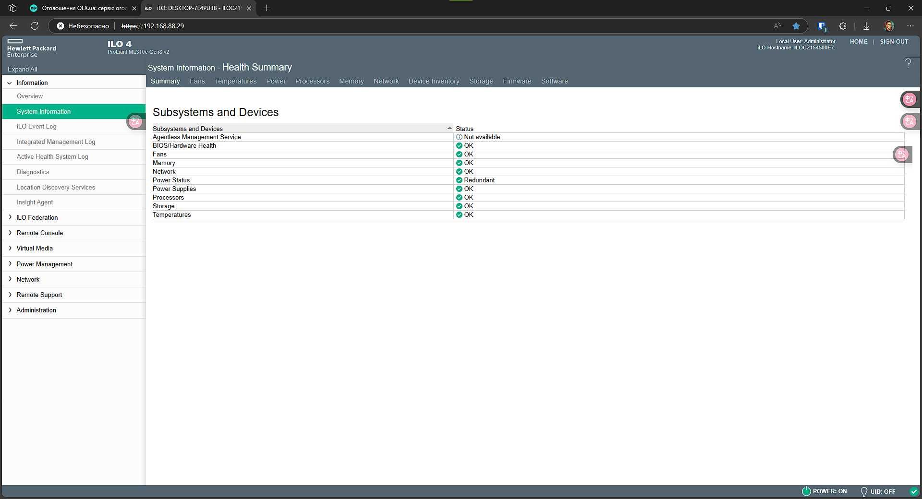Collapse the Information menu section
Viewport: 922px width, 499px height.
coord(10,83)
